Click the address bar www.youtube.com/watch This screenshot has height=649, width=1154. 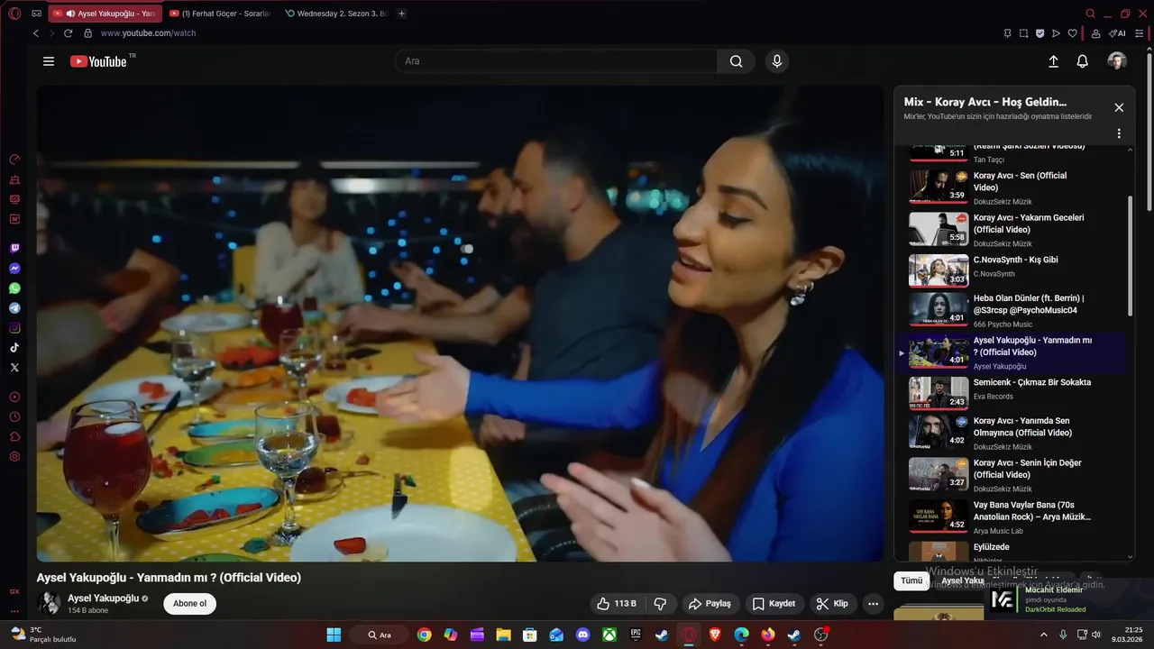point(148,33)
